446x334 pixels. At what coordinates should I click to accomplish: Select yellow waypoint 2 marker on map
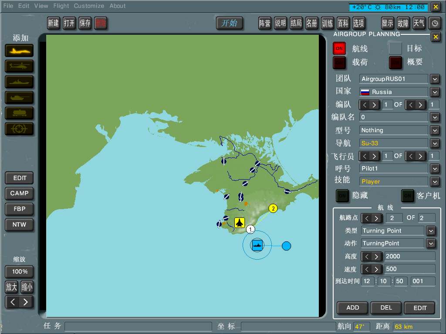tap(273, 208)
